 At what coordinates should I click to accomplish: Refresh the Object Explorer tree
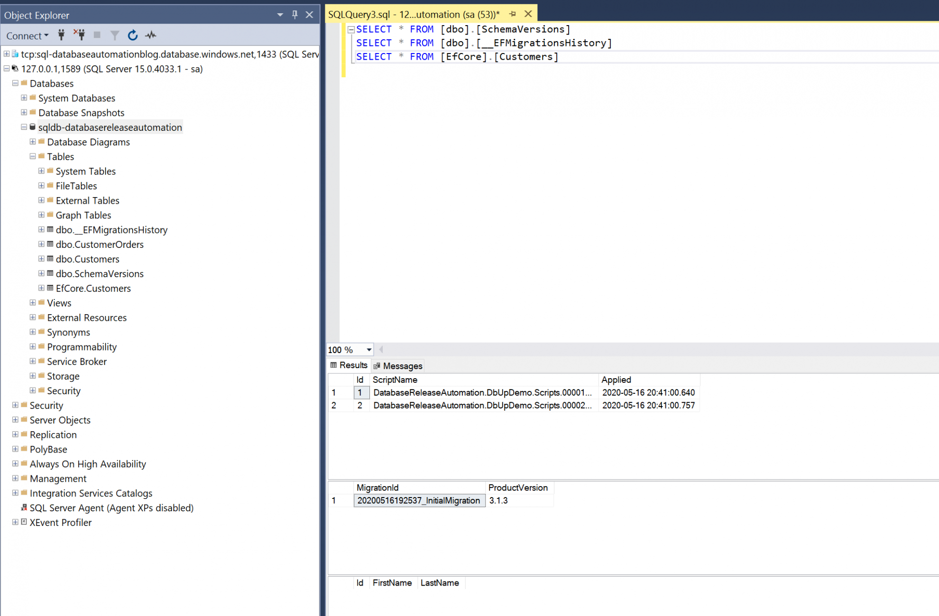pos(132,35)
